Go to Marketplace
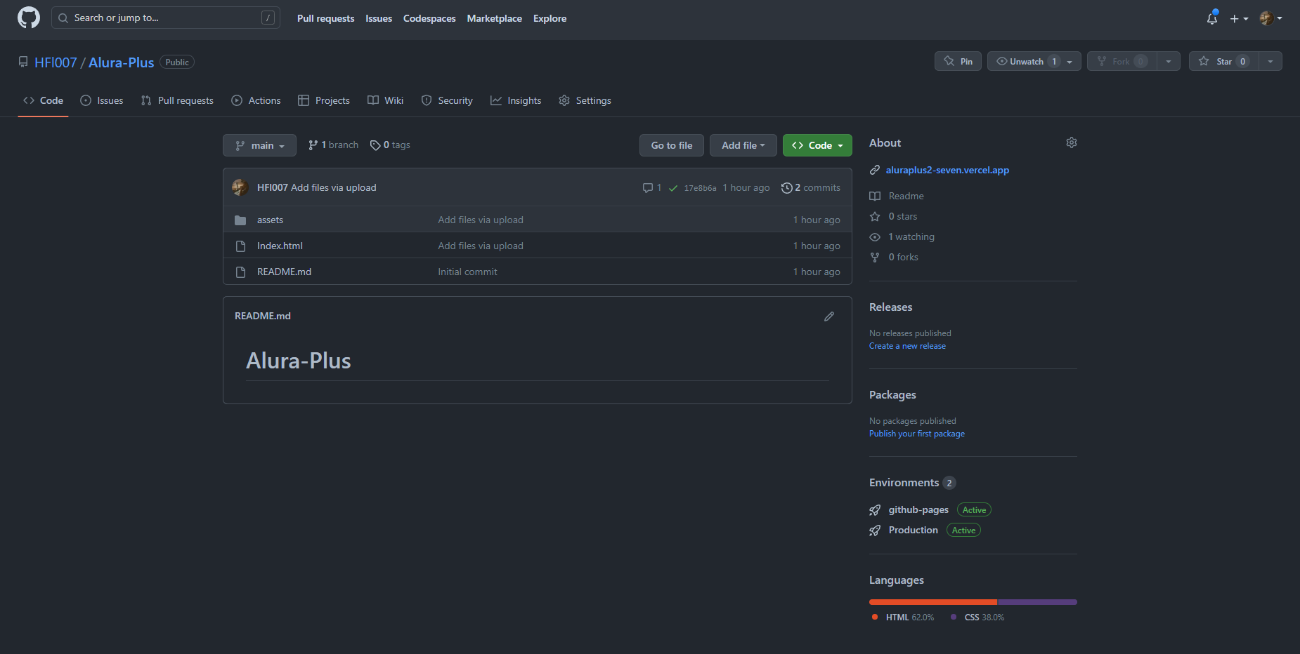Viewport: 1300px width, 654px height. [494, 18]
